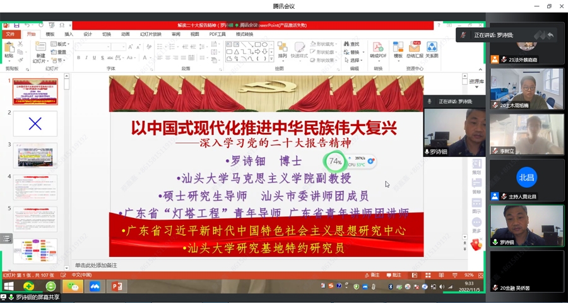Screen dimensions: 568x303
Task: Open the font size combo box
Action: coord(118,47)
